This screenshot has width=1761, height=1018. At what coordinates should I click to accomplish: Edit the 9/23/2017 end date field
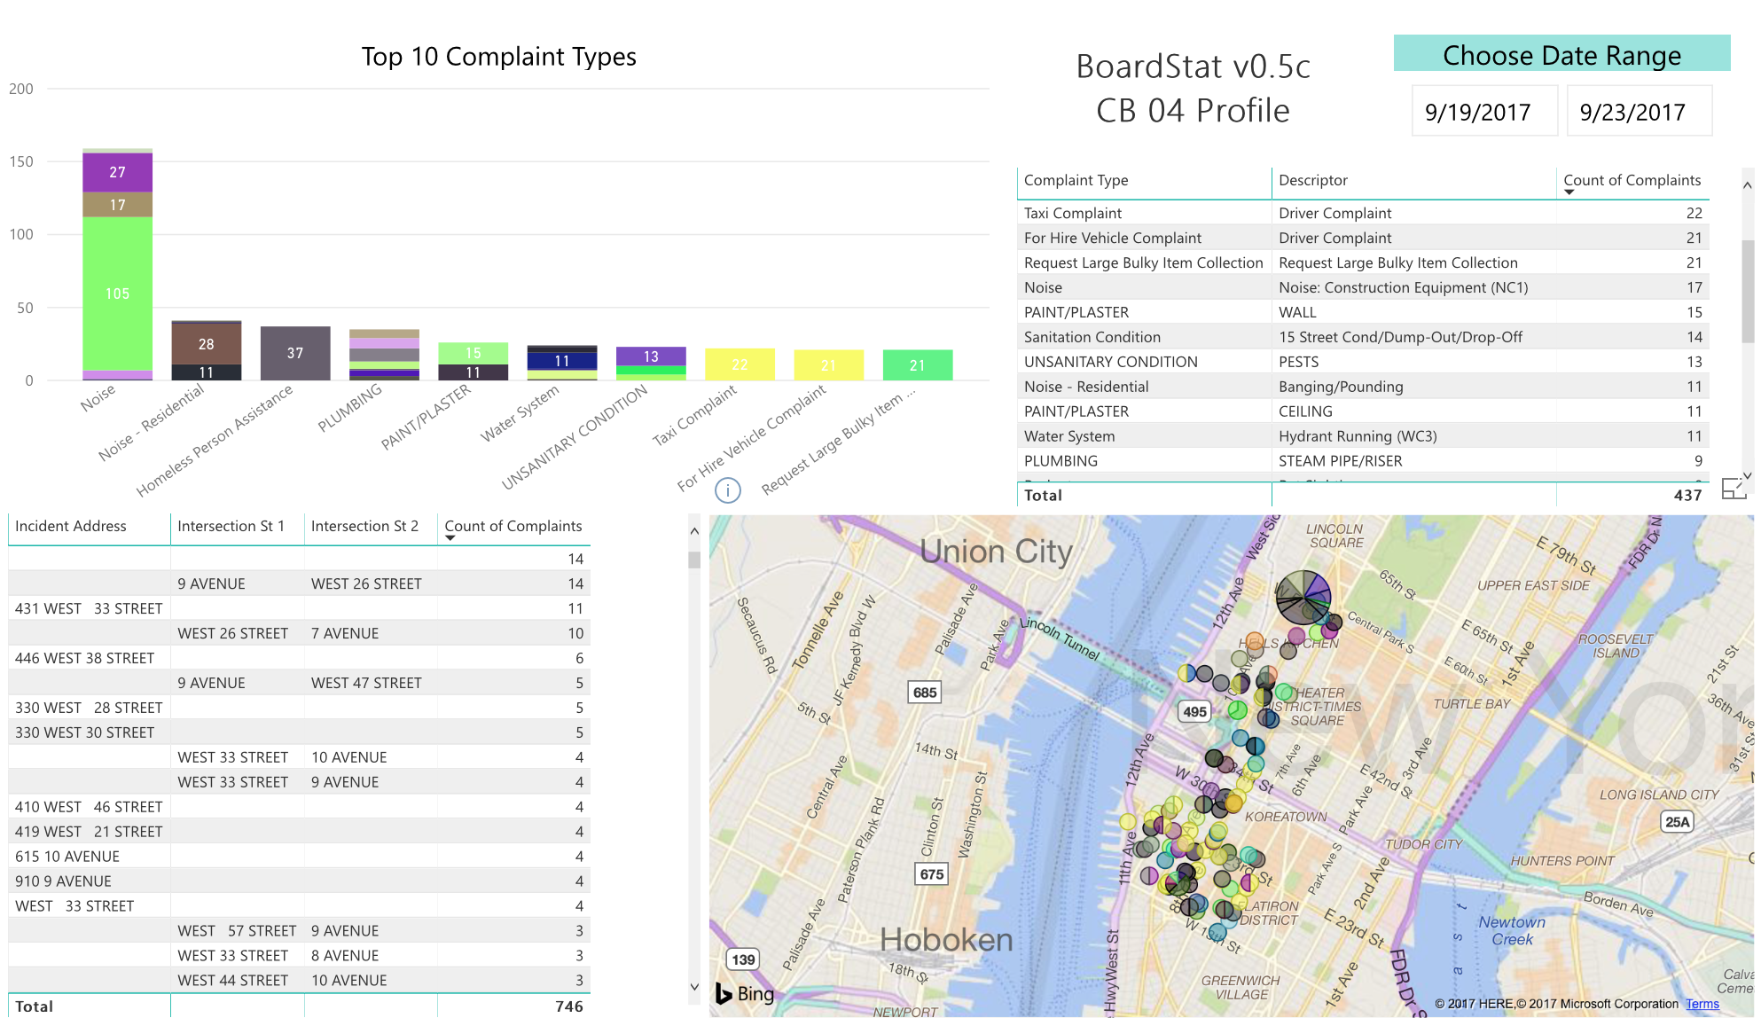(1640, 111)
